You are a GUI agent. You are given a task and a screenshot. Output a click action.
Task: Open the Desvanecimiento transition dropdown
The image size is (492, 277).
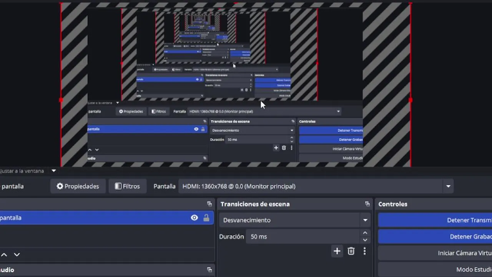coord(295,220)
